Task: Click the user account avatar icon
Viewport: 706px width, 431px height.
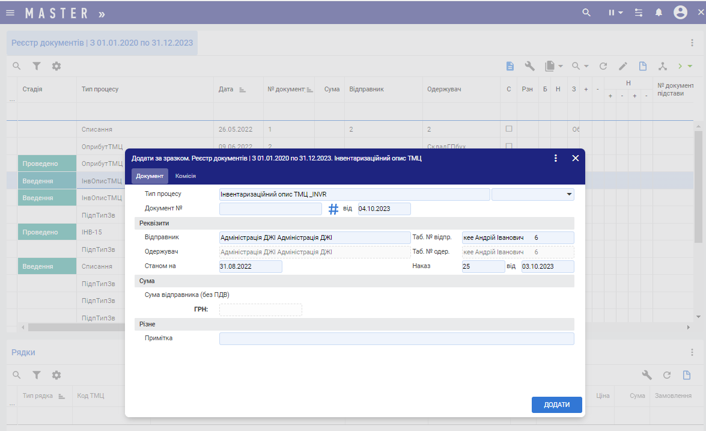Action: 680,13
